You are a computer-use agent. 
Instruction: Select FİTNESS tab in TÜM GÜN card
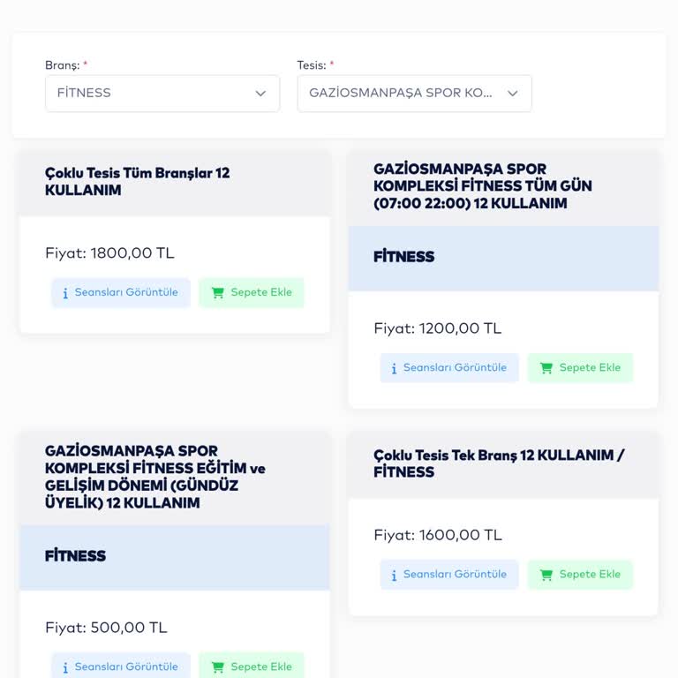(404, 257)
